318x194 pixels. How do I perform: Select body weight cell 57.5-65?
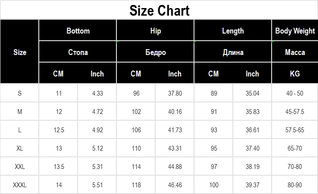(x=295, y=130)
